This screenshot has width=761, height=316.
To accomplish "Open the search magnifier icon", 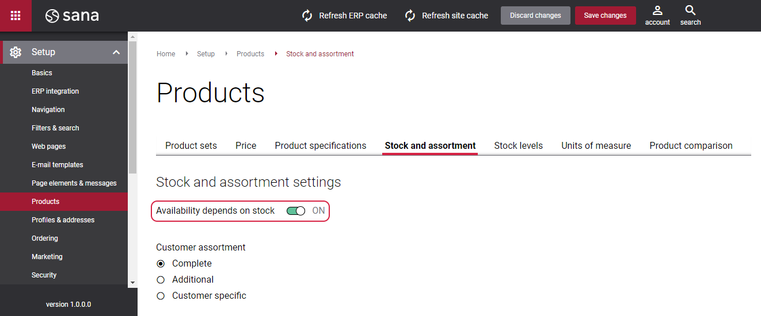I will [x=690, y=11].
